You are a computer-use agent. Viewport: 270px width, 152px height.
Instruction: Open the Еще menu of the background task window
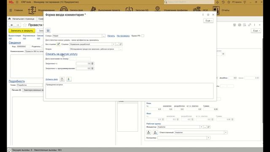tap(256, 31)
